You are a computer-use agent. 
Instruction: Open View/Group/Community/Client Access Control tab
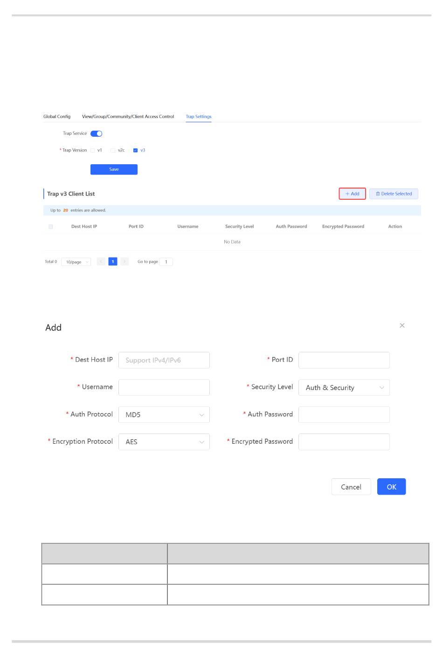(x=128, y=117)
